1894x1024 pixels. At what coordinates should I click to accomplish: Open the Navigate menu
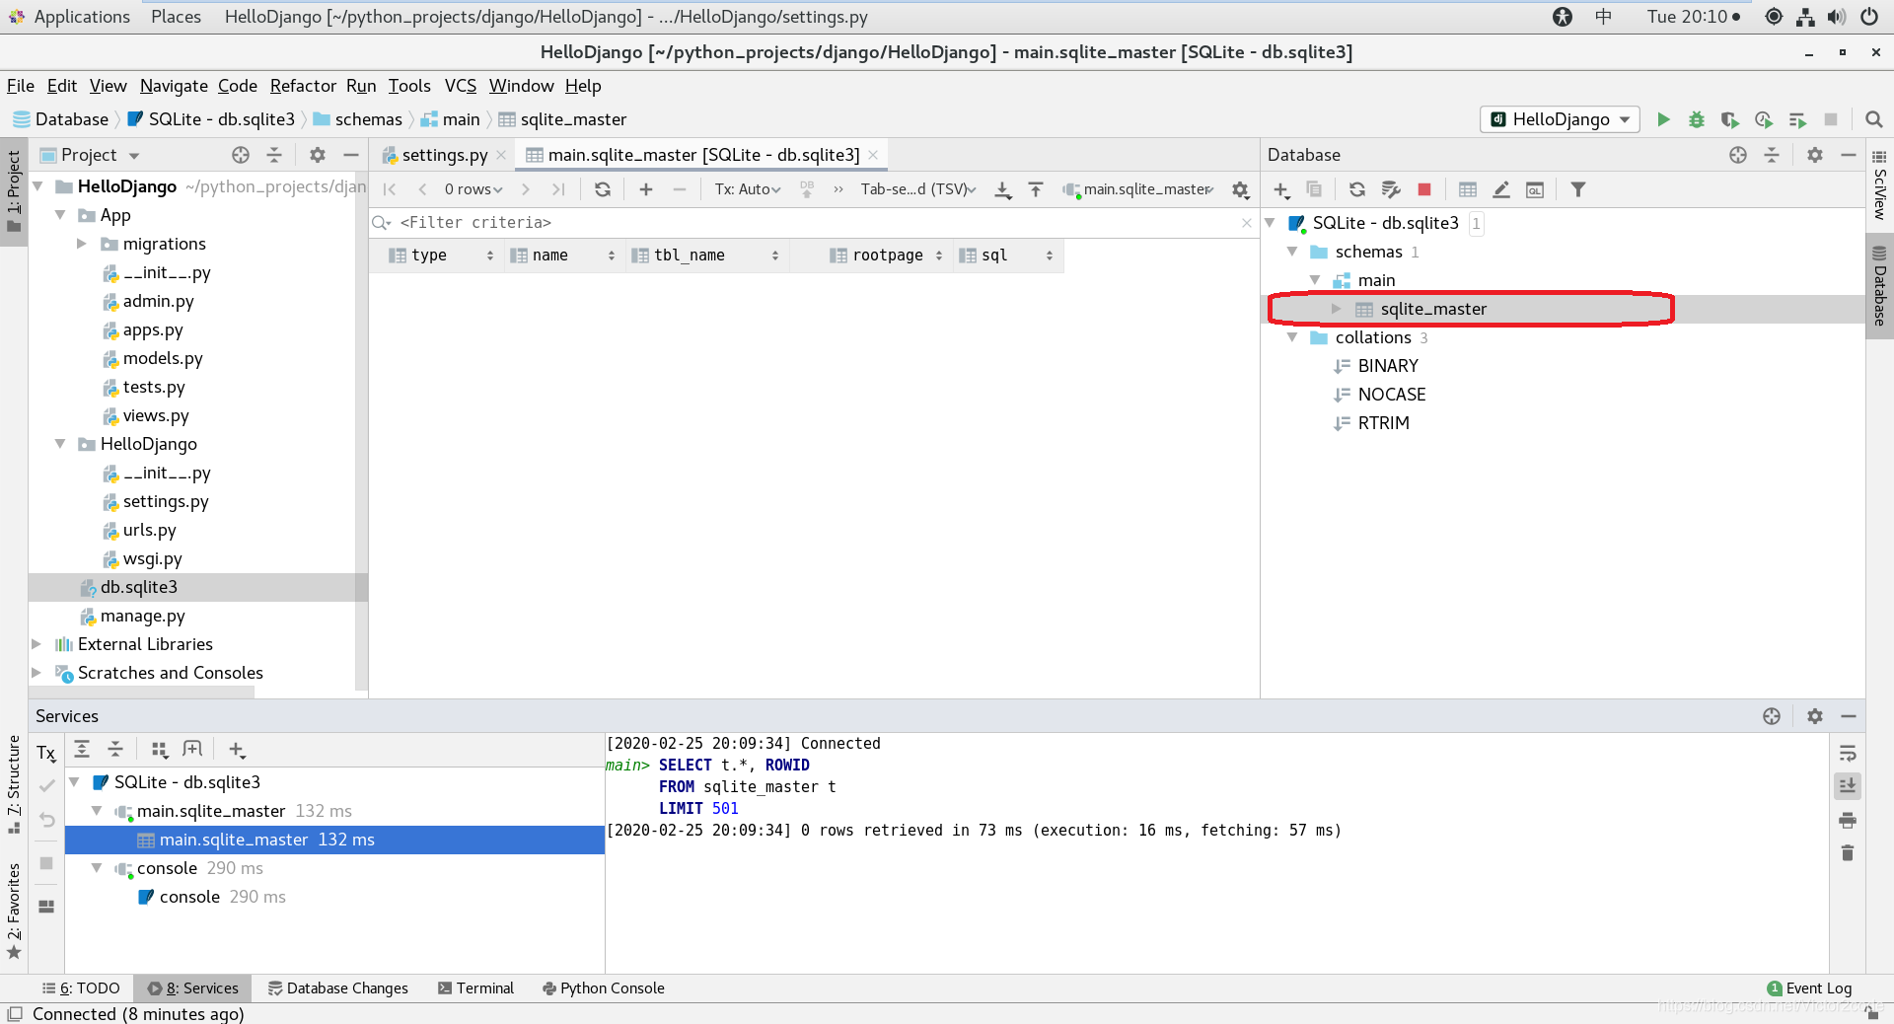174,86
